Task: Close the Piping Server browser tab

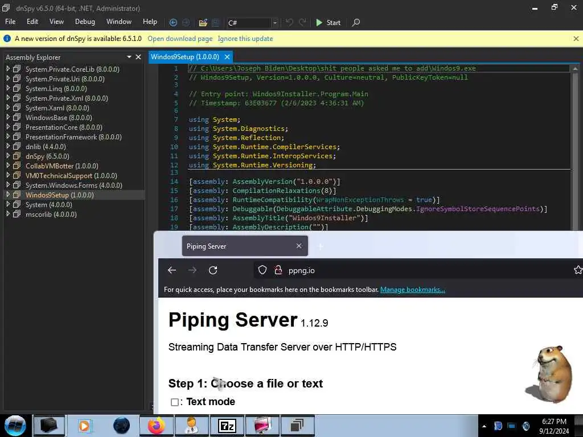Action: pos(298,246)
